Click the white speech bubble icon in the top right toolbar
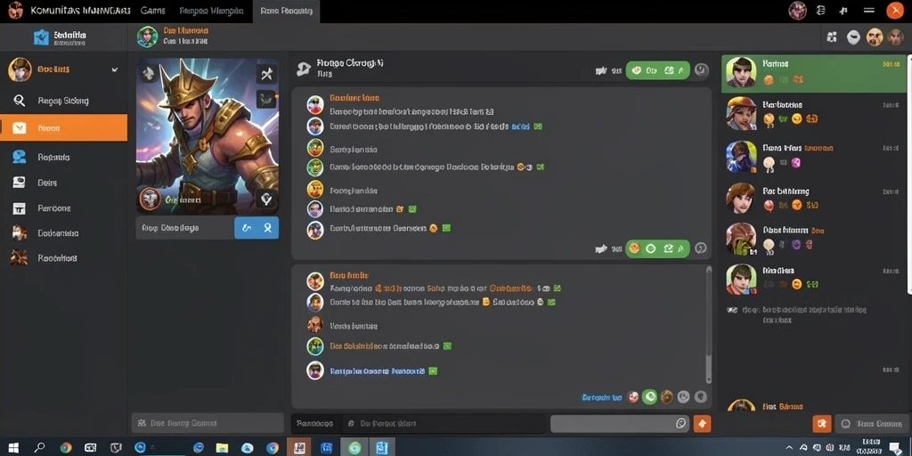The image size is (912, 456). tap(853, 37)
